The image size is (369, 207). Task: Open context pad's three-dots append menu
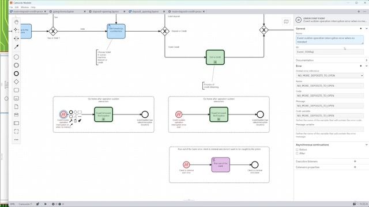click(x=80, y=116)
